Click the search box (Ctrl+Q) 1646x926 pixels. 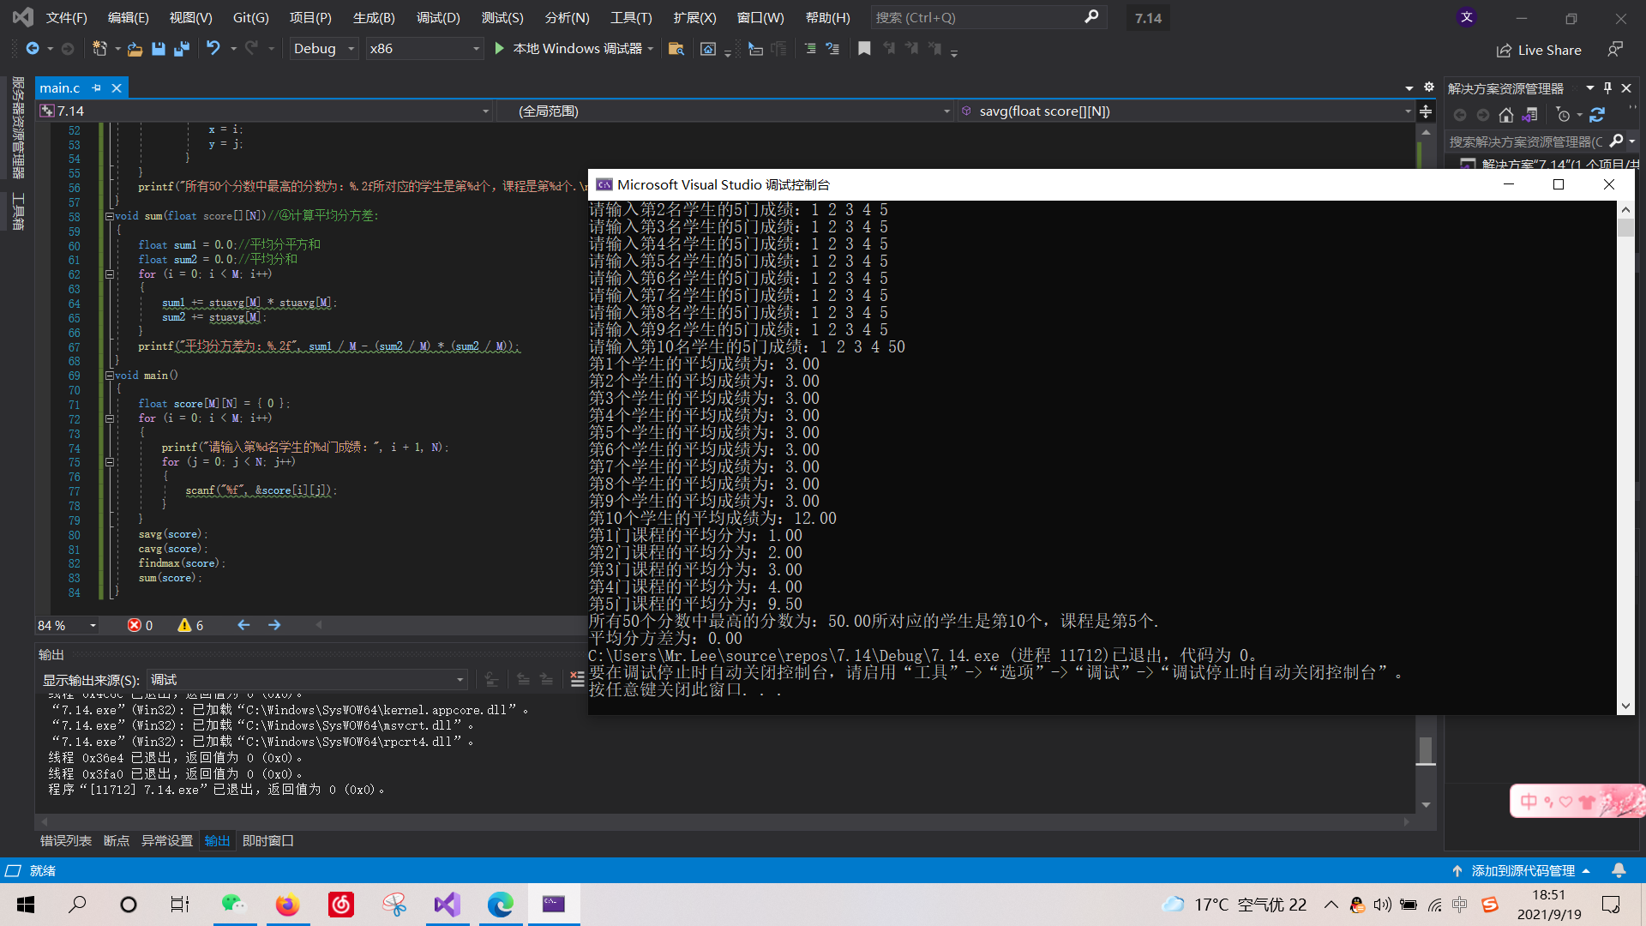[977, 17]
